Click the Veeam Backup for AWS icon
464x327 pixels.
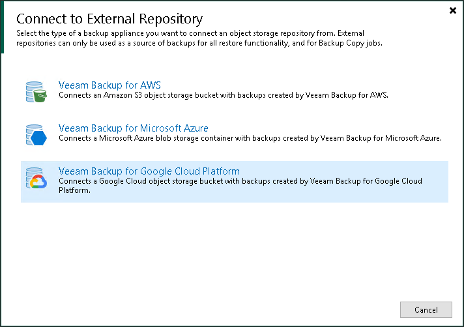(x=34, y=91)
